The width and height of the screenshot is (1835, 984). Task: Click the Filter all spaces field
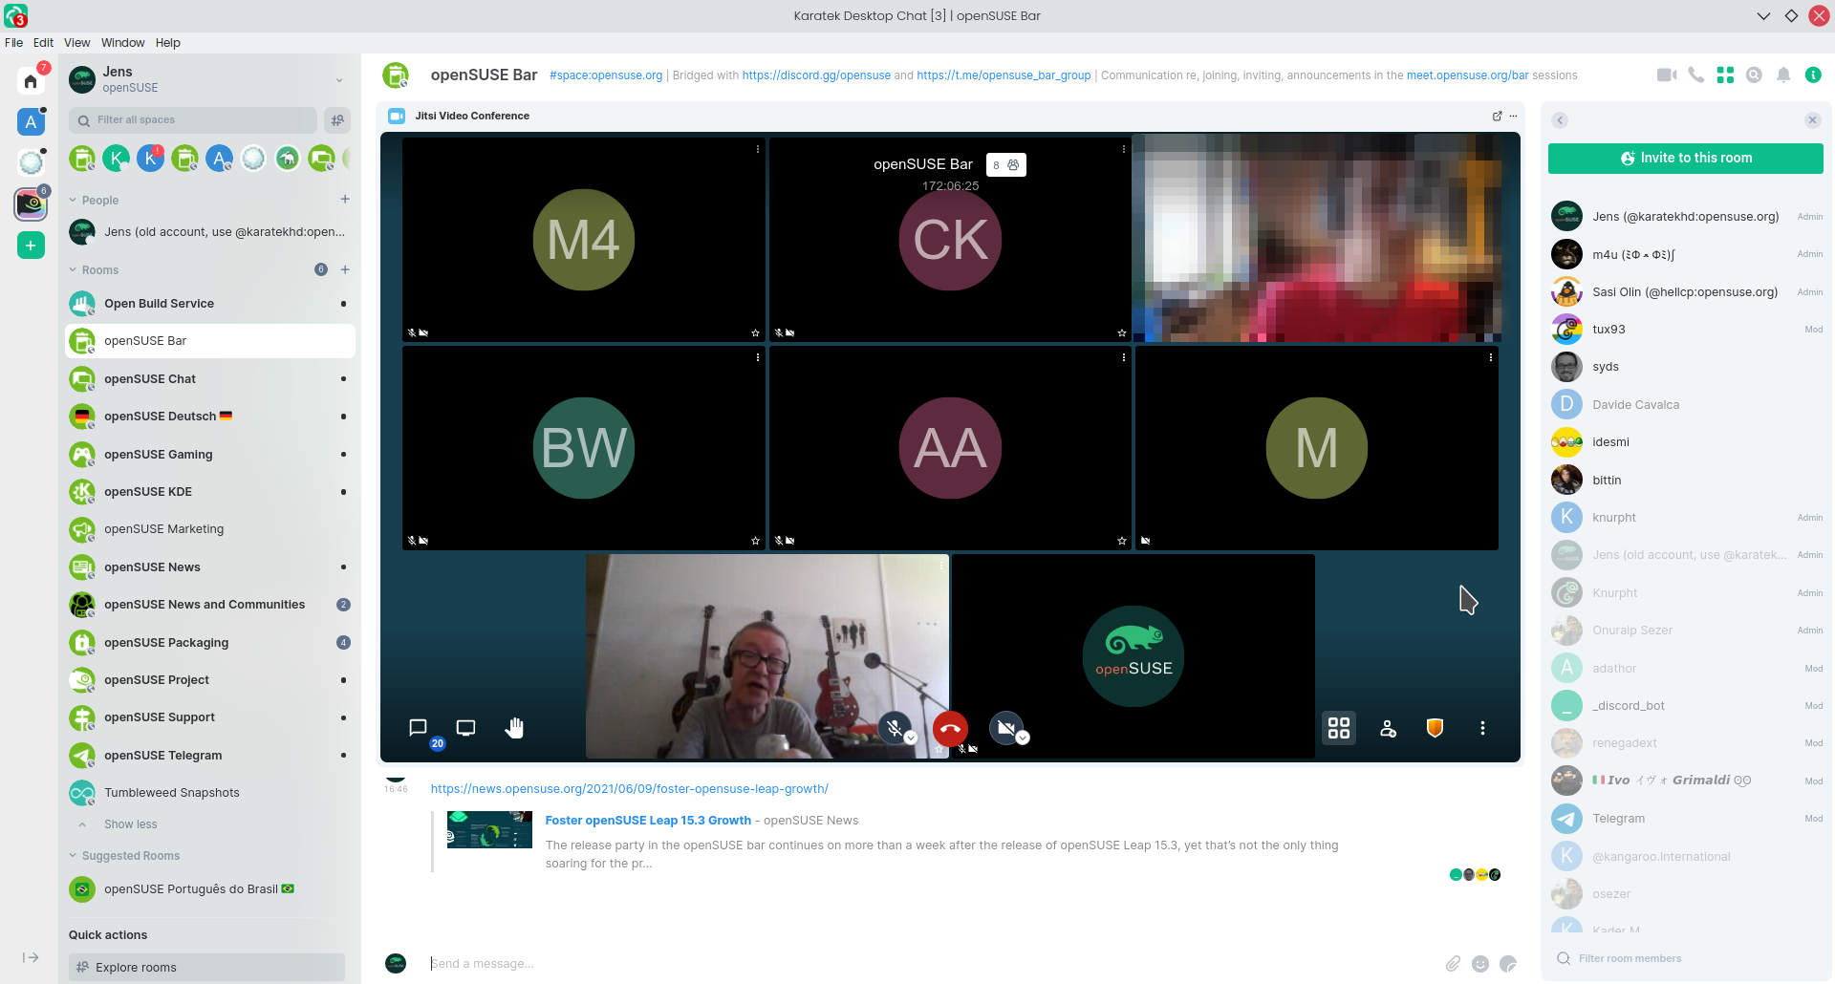[x=193, y=120]
